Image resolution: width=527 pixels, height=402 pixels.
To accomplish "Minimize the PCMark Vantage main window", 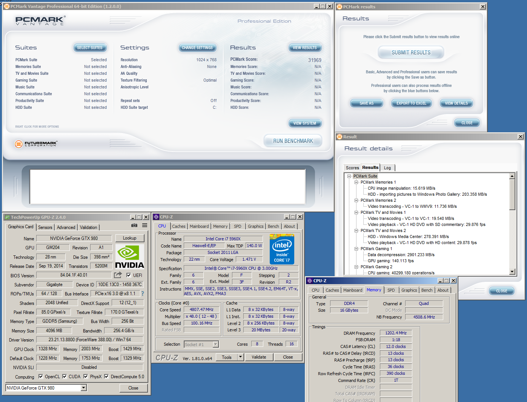I will click(x=317, y=6).
